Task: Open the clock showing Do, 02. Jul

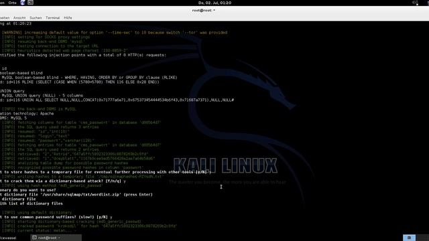Action: 214,3
